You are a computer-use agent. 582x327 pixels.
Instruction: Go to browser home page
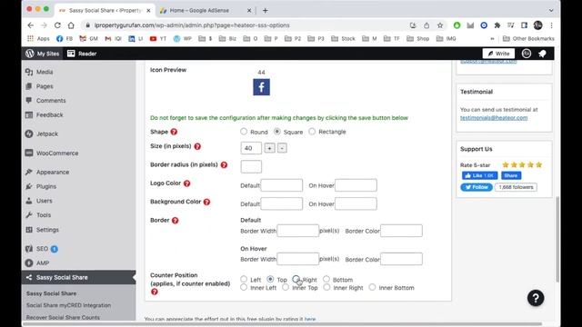(71, 25)
